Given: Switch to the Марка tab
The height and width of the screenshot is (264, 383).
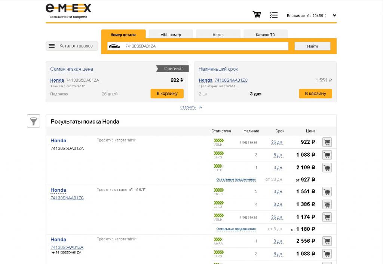Looking at the screenshot, I should pyautogui.click(x=218, y=35).
